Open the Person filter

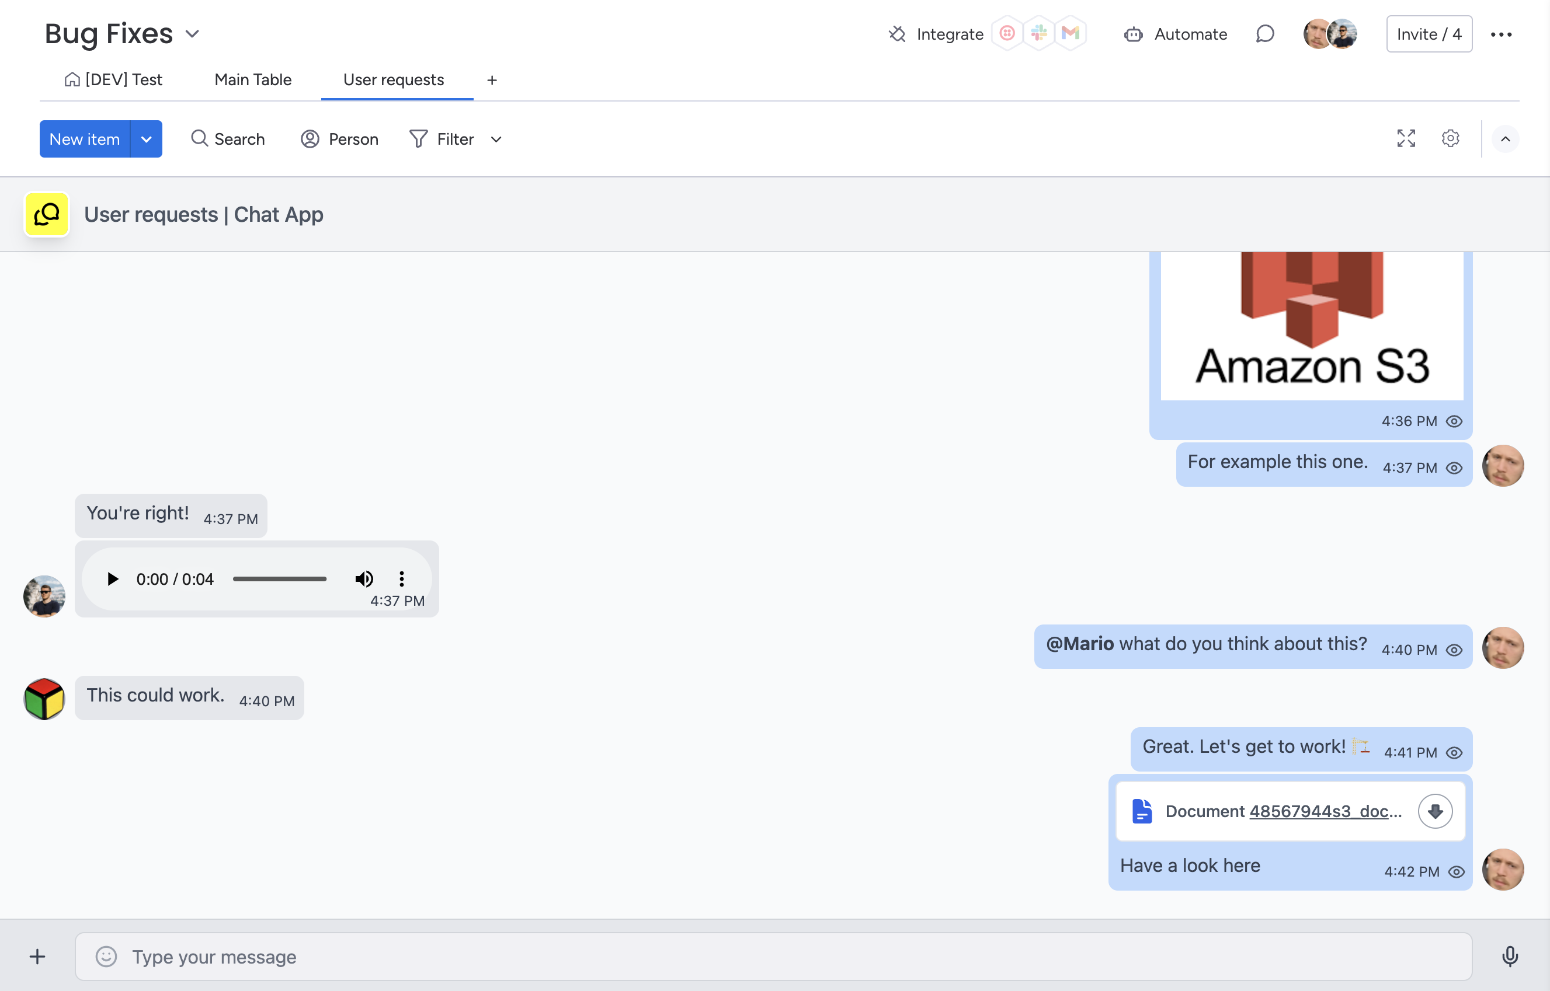pos(339,139)
